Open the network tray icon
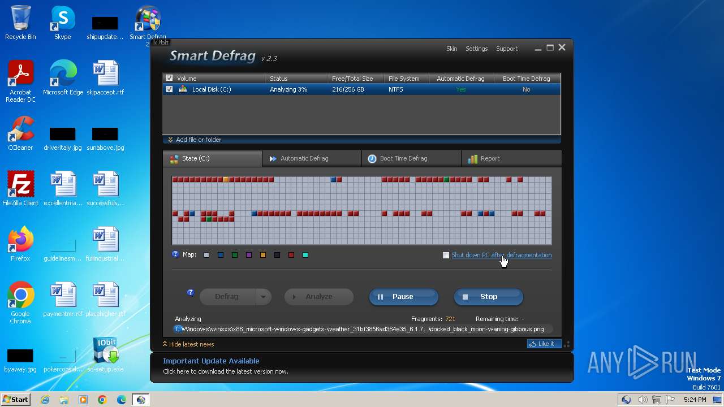 [657, 400]
